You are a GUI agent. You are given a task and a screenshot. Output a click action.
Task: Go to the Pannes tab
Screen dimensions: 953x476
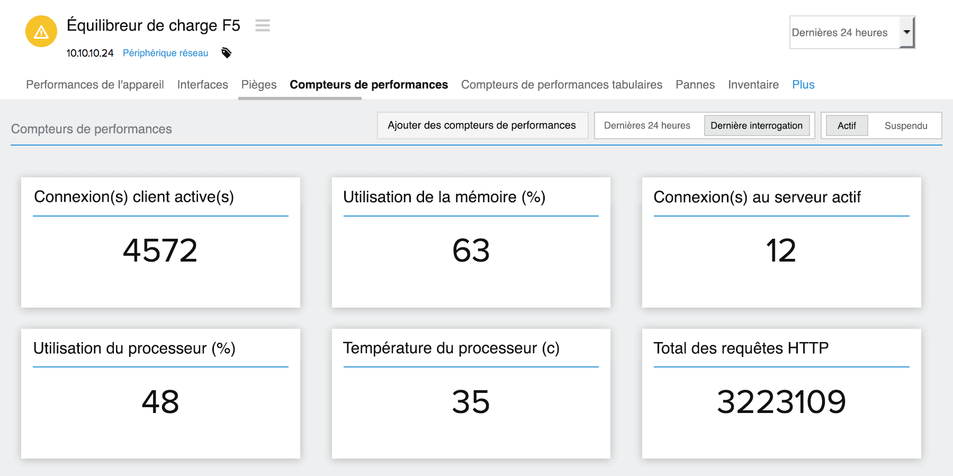tap(695, 85)
